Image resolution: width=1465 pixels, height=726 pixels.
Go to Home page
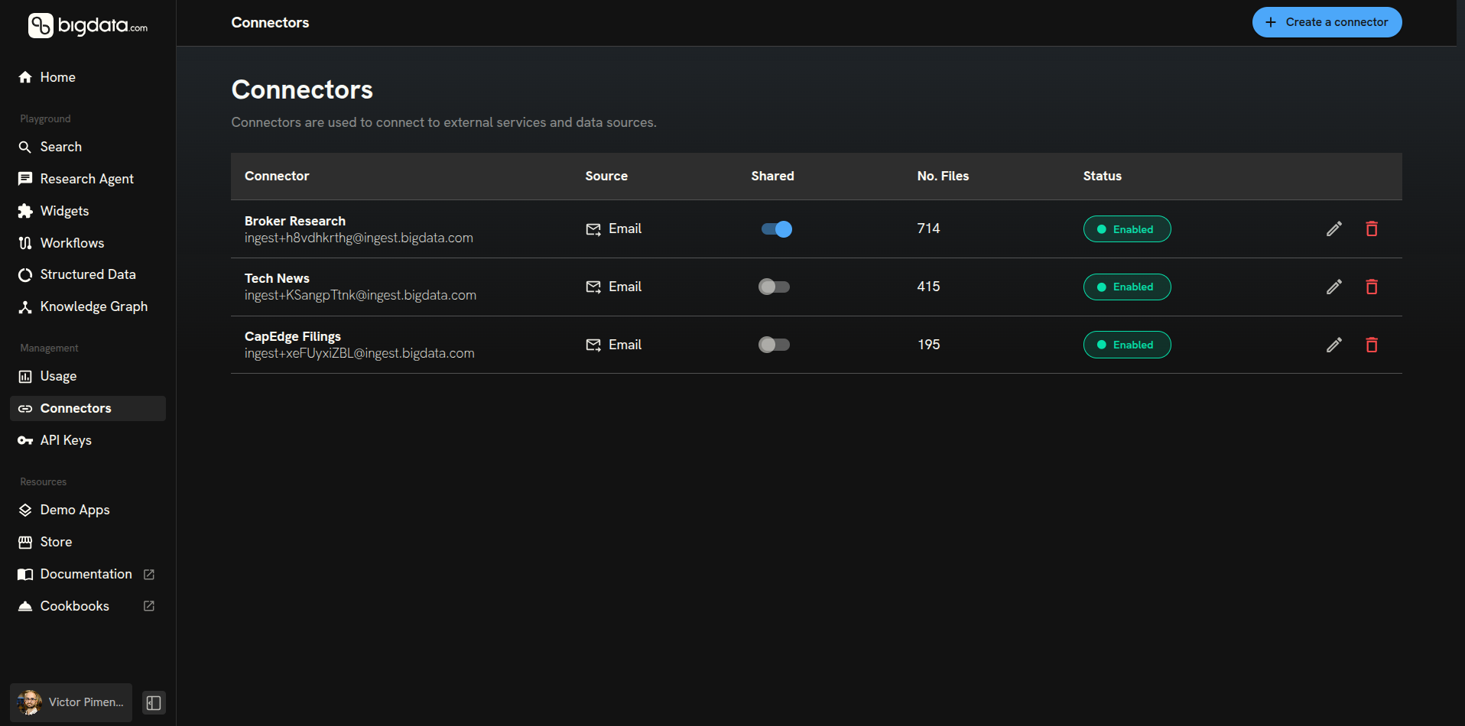point(88,77)
